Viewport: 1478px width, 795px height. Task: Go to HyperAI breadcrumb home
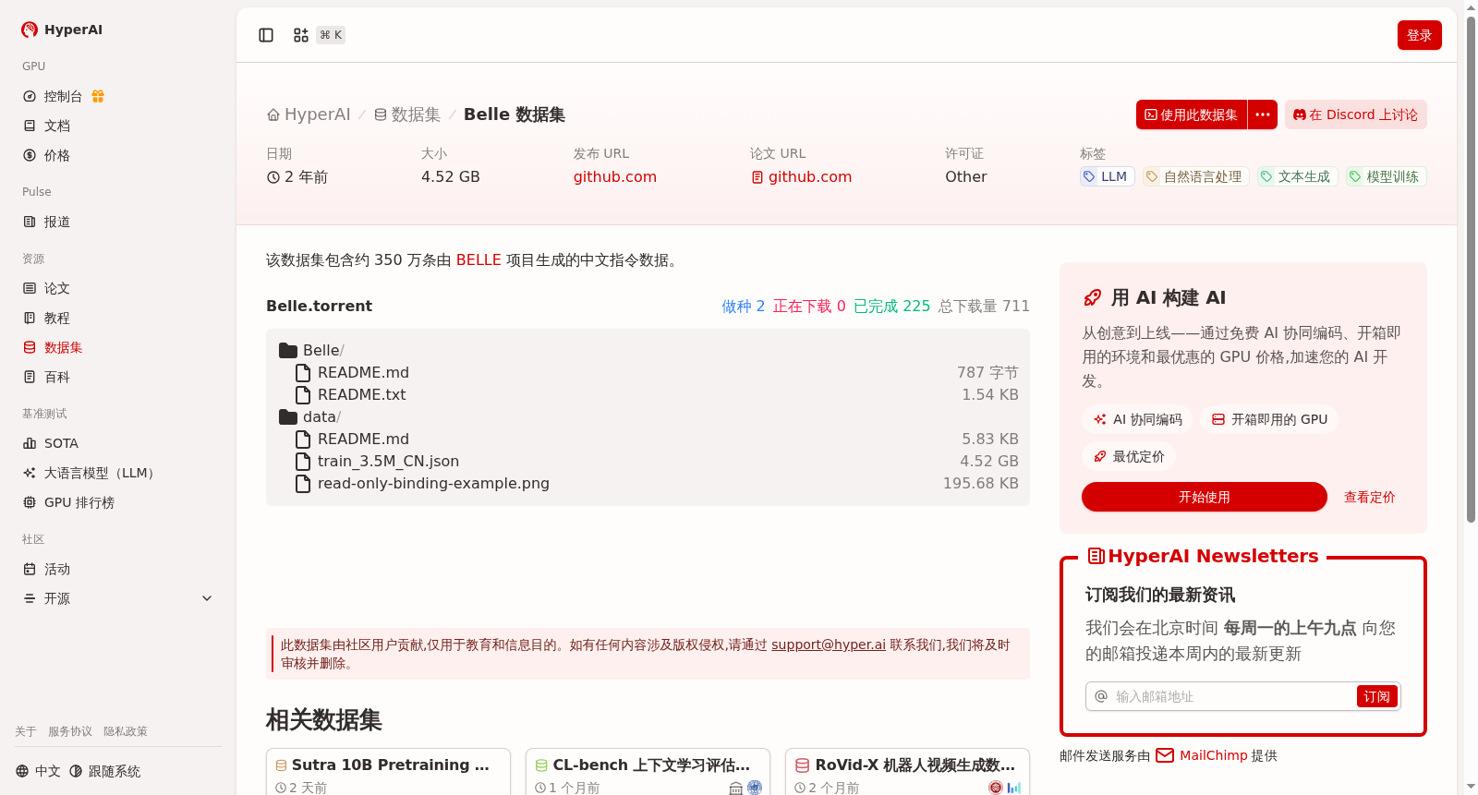coord(309,114)
